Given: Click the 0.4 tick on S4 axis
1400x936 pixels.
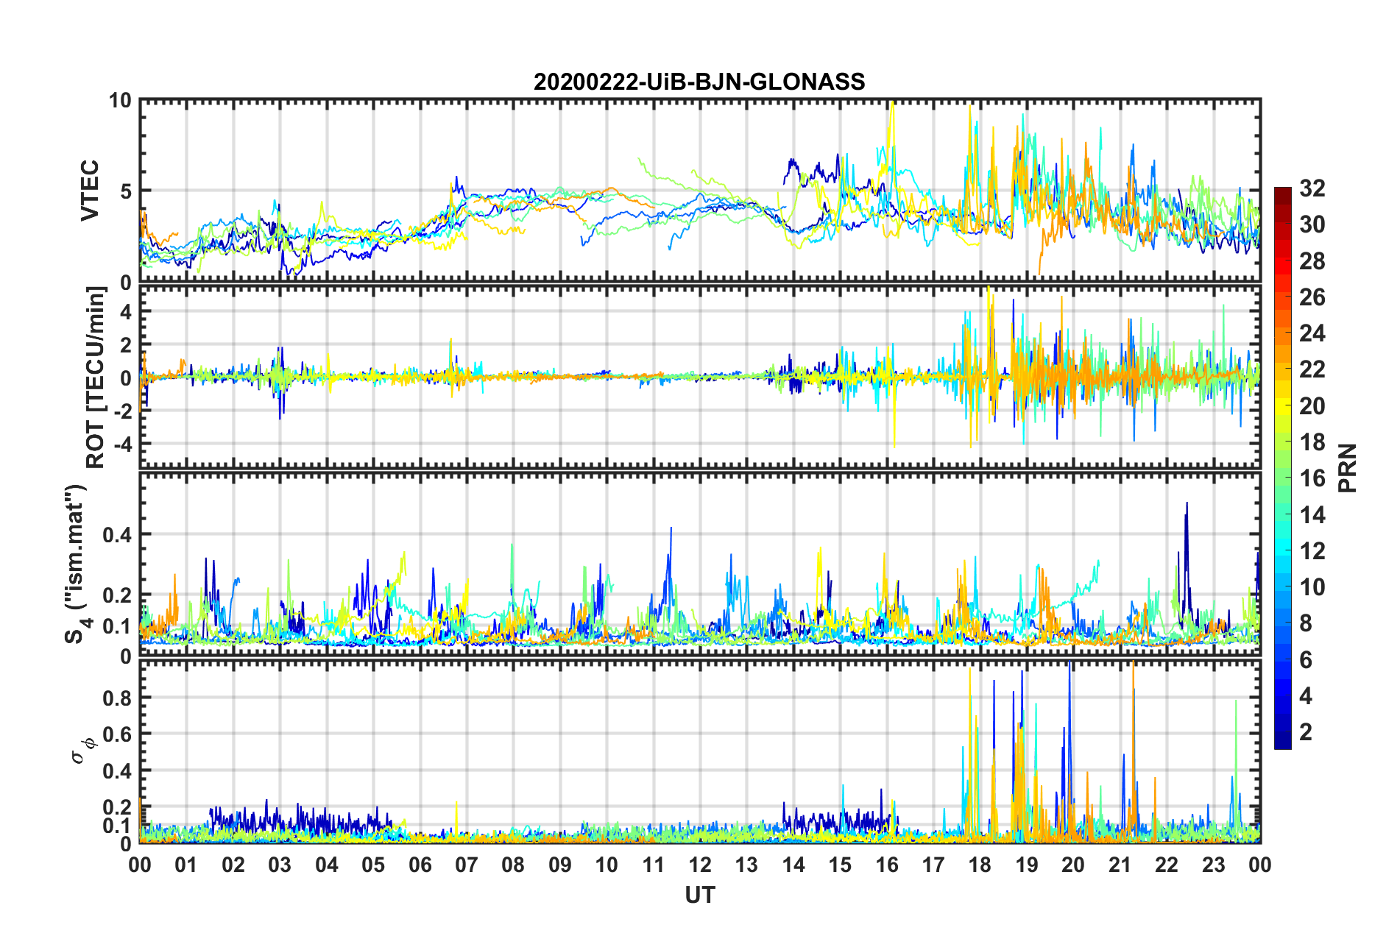Looking at the screenshot, I should (x=118, y=534).
